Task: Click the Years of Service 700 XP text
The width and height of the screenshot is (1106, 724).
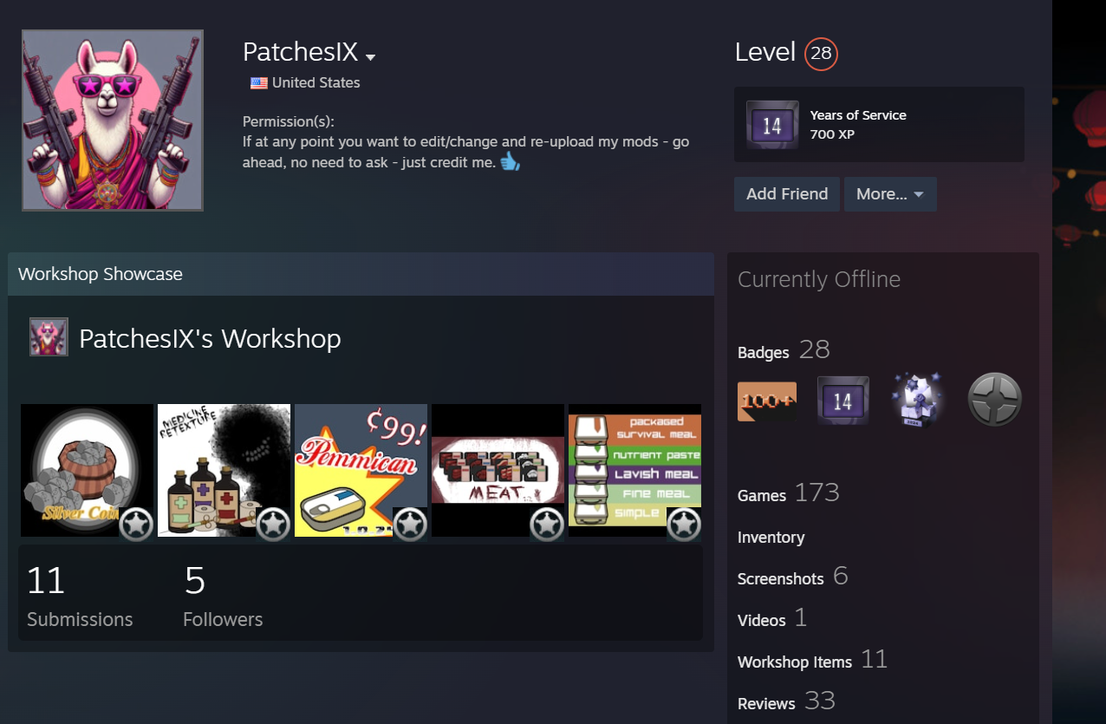Action: tap(858, 125)
